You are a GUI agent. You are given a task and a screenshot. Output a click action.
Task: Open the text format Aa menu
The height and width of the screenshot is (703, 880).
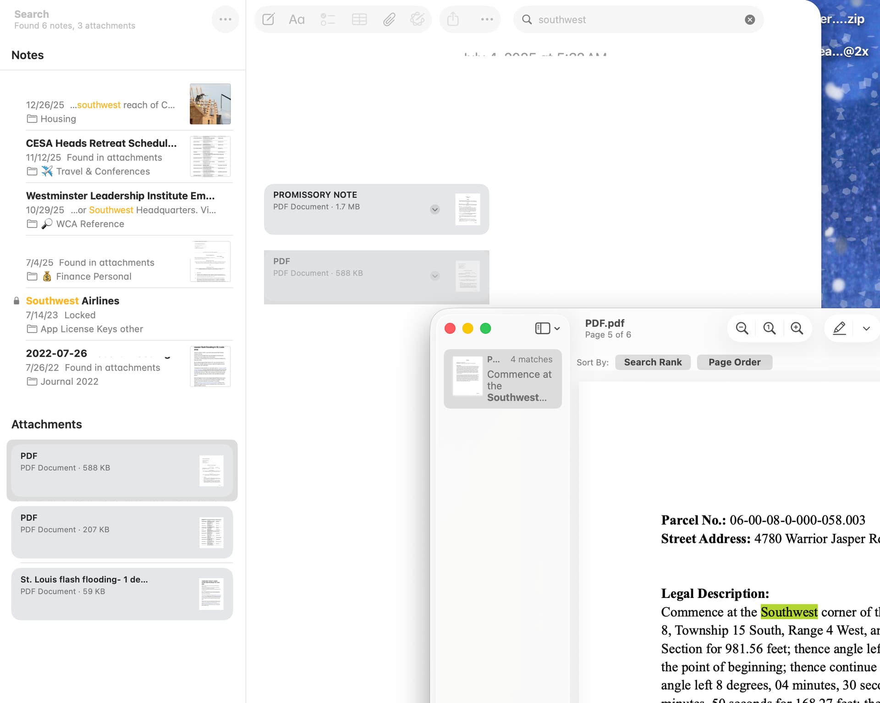(297, 19)
